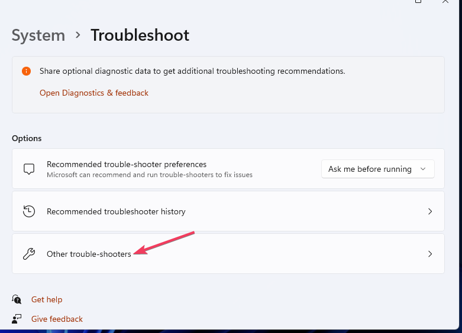This screenshot has width=462, height=333.
Task: Click the troubleshooter history clock icon
Action: click(29, 211)
